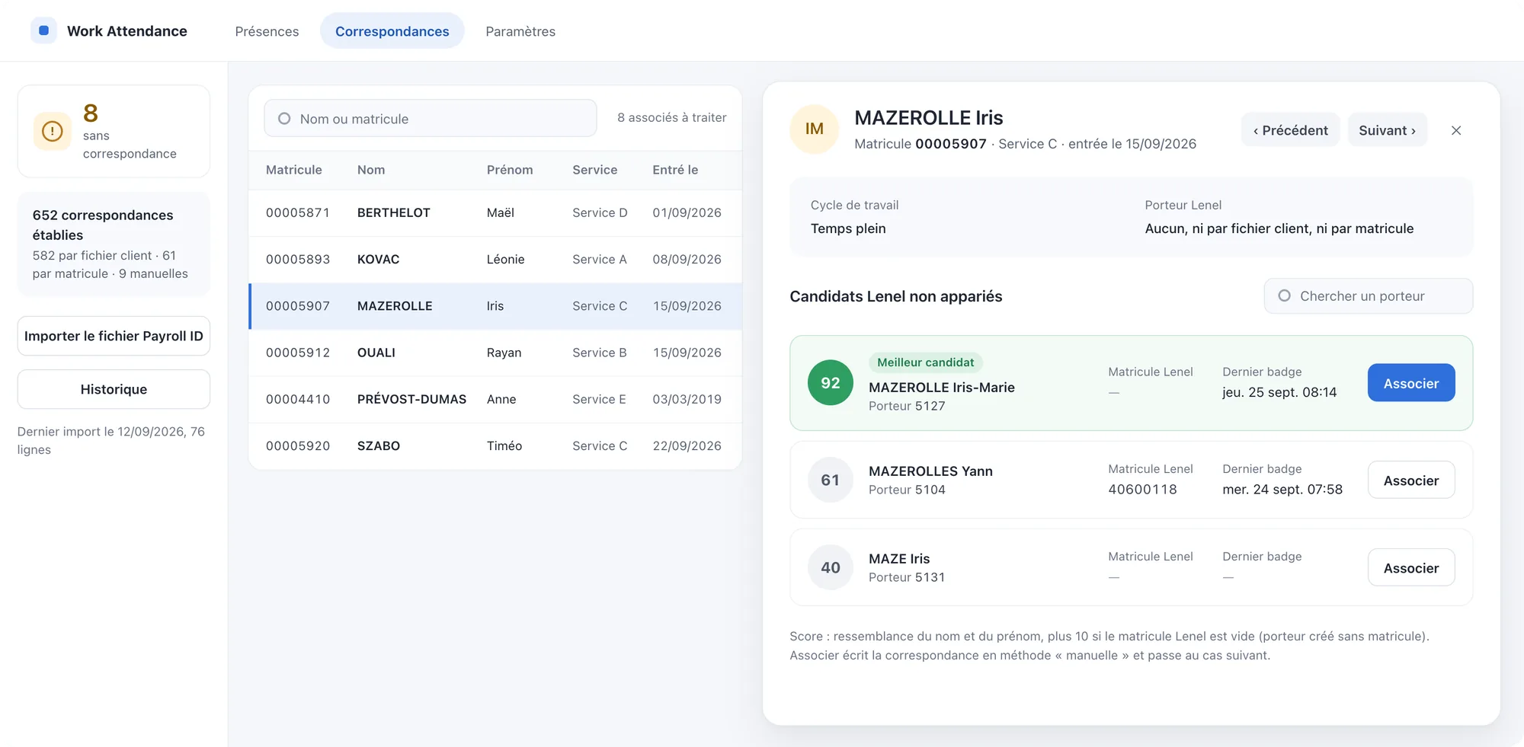Viewport: 1524px width, 747px height.
Task: Click the IM avatar circle
Action: coord(814,129)
